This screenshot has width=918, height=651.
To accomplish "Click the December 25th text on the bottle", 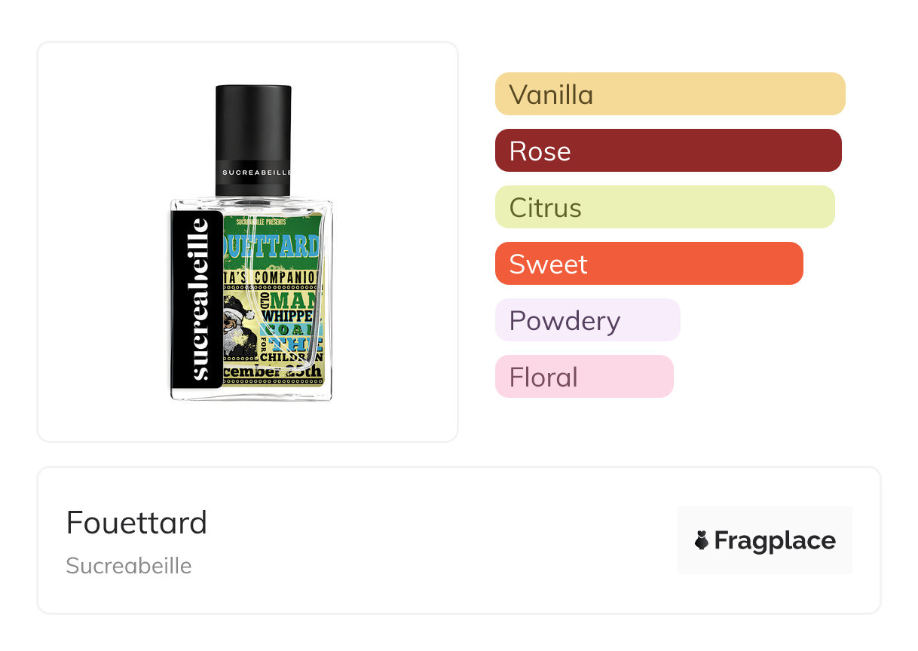I will 274,372.
